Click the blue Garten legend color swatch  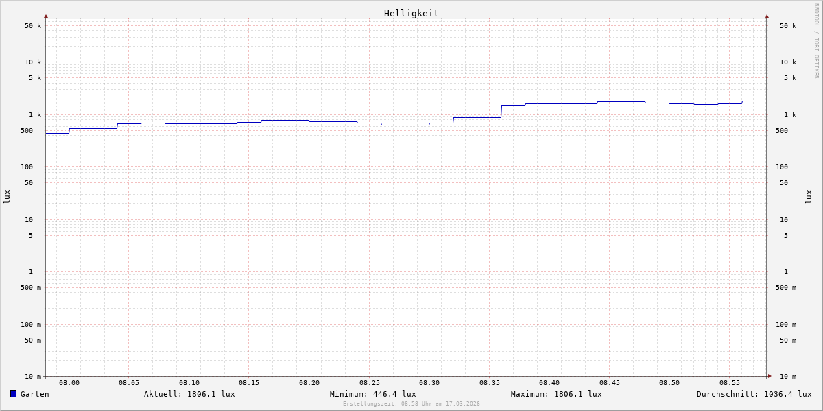click(13, 394)
